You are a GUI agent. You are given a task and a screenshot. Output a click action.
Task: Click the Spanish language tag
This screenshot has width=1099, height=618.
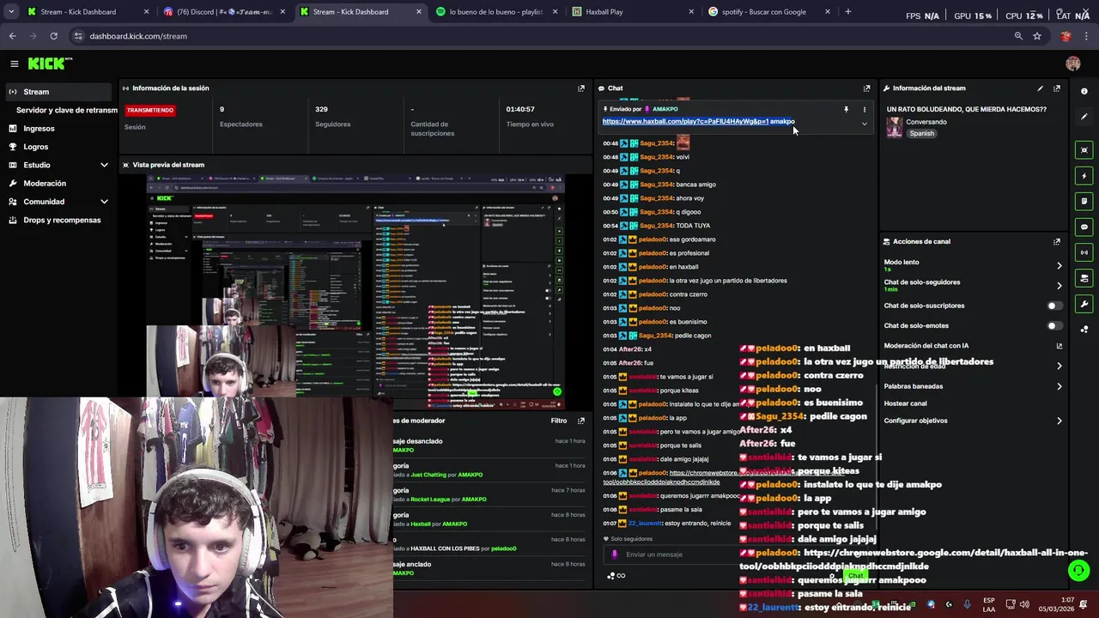921,133
